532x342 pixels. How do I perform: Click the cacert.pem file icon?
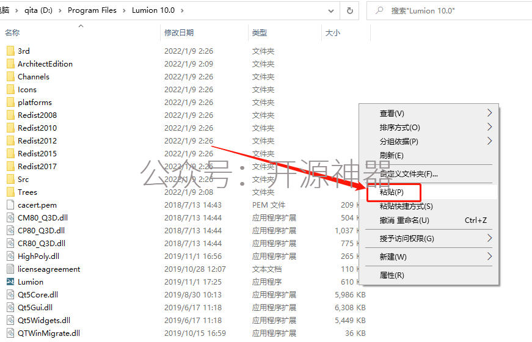(x=10, y=205)
